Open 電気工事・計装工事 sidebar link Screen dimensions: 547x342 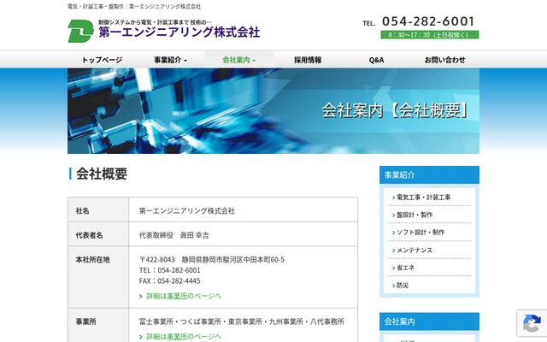tap(423, 198)
